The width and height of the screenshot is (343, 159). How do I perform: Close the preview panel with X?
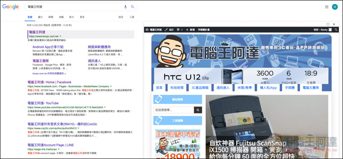coord(334,24)
